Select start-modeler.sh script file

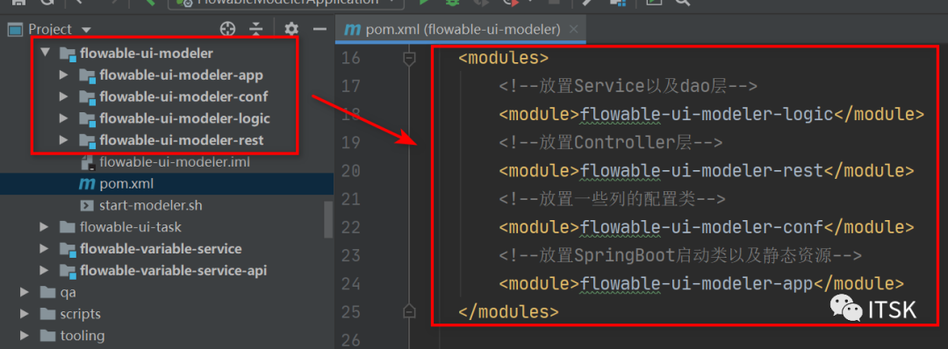pos(151,205)
